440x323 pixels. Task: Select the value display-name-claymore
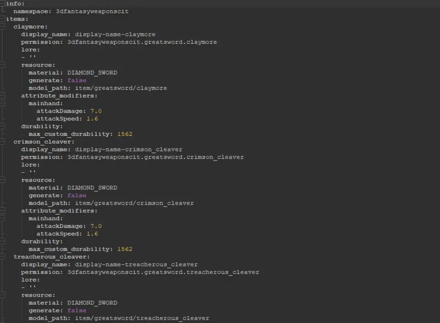(115, 35)
